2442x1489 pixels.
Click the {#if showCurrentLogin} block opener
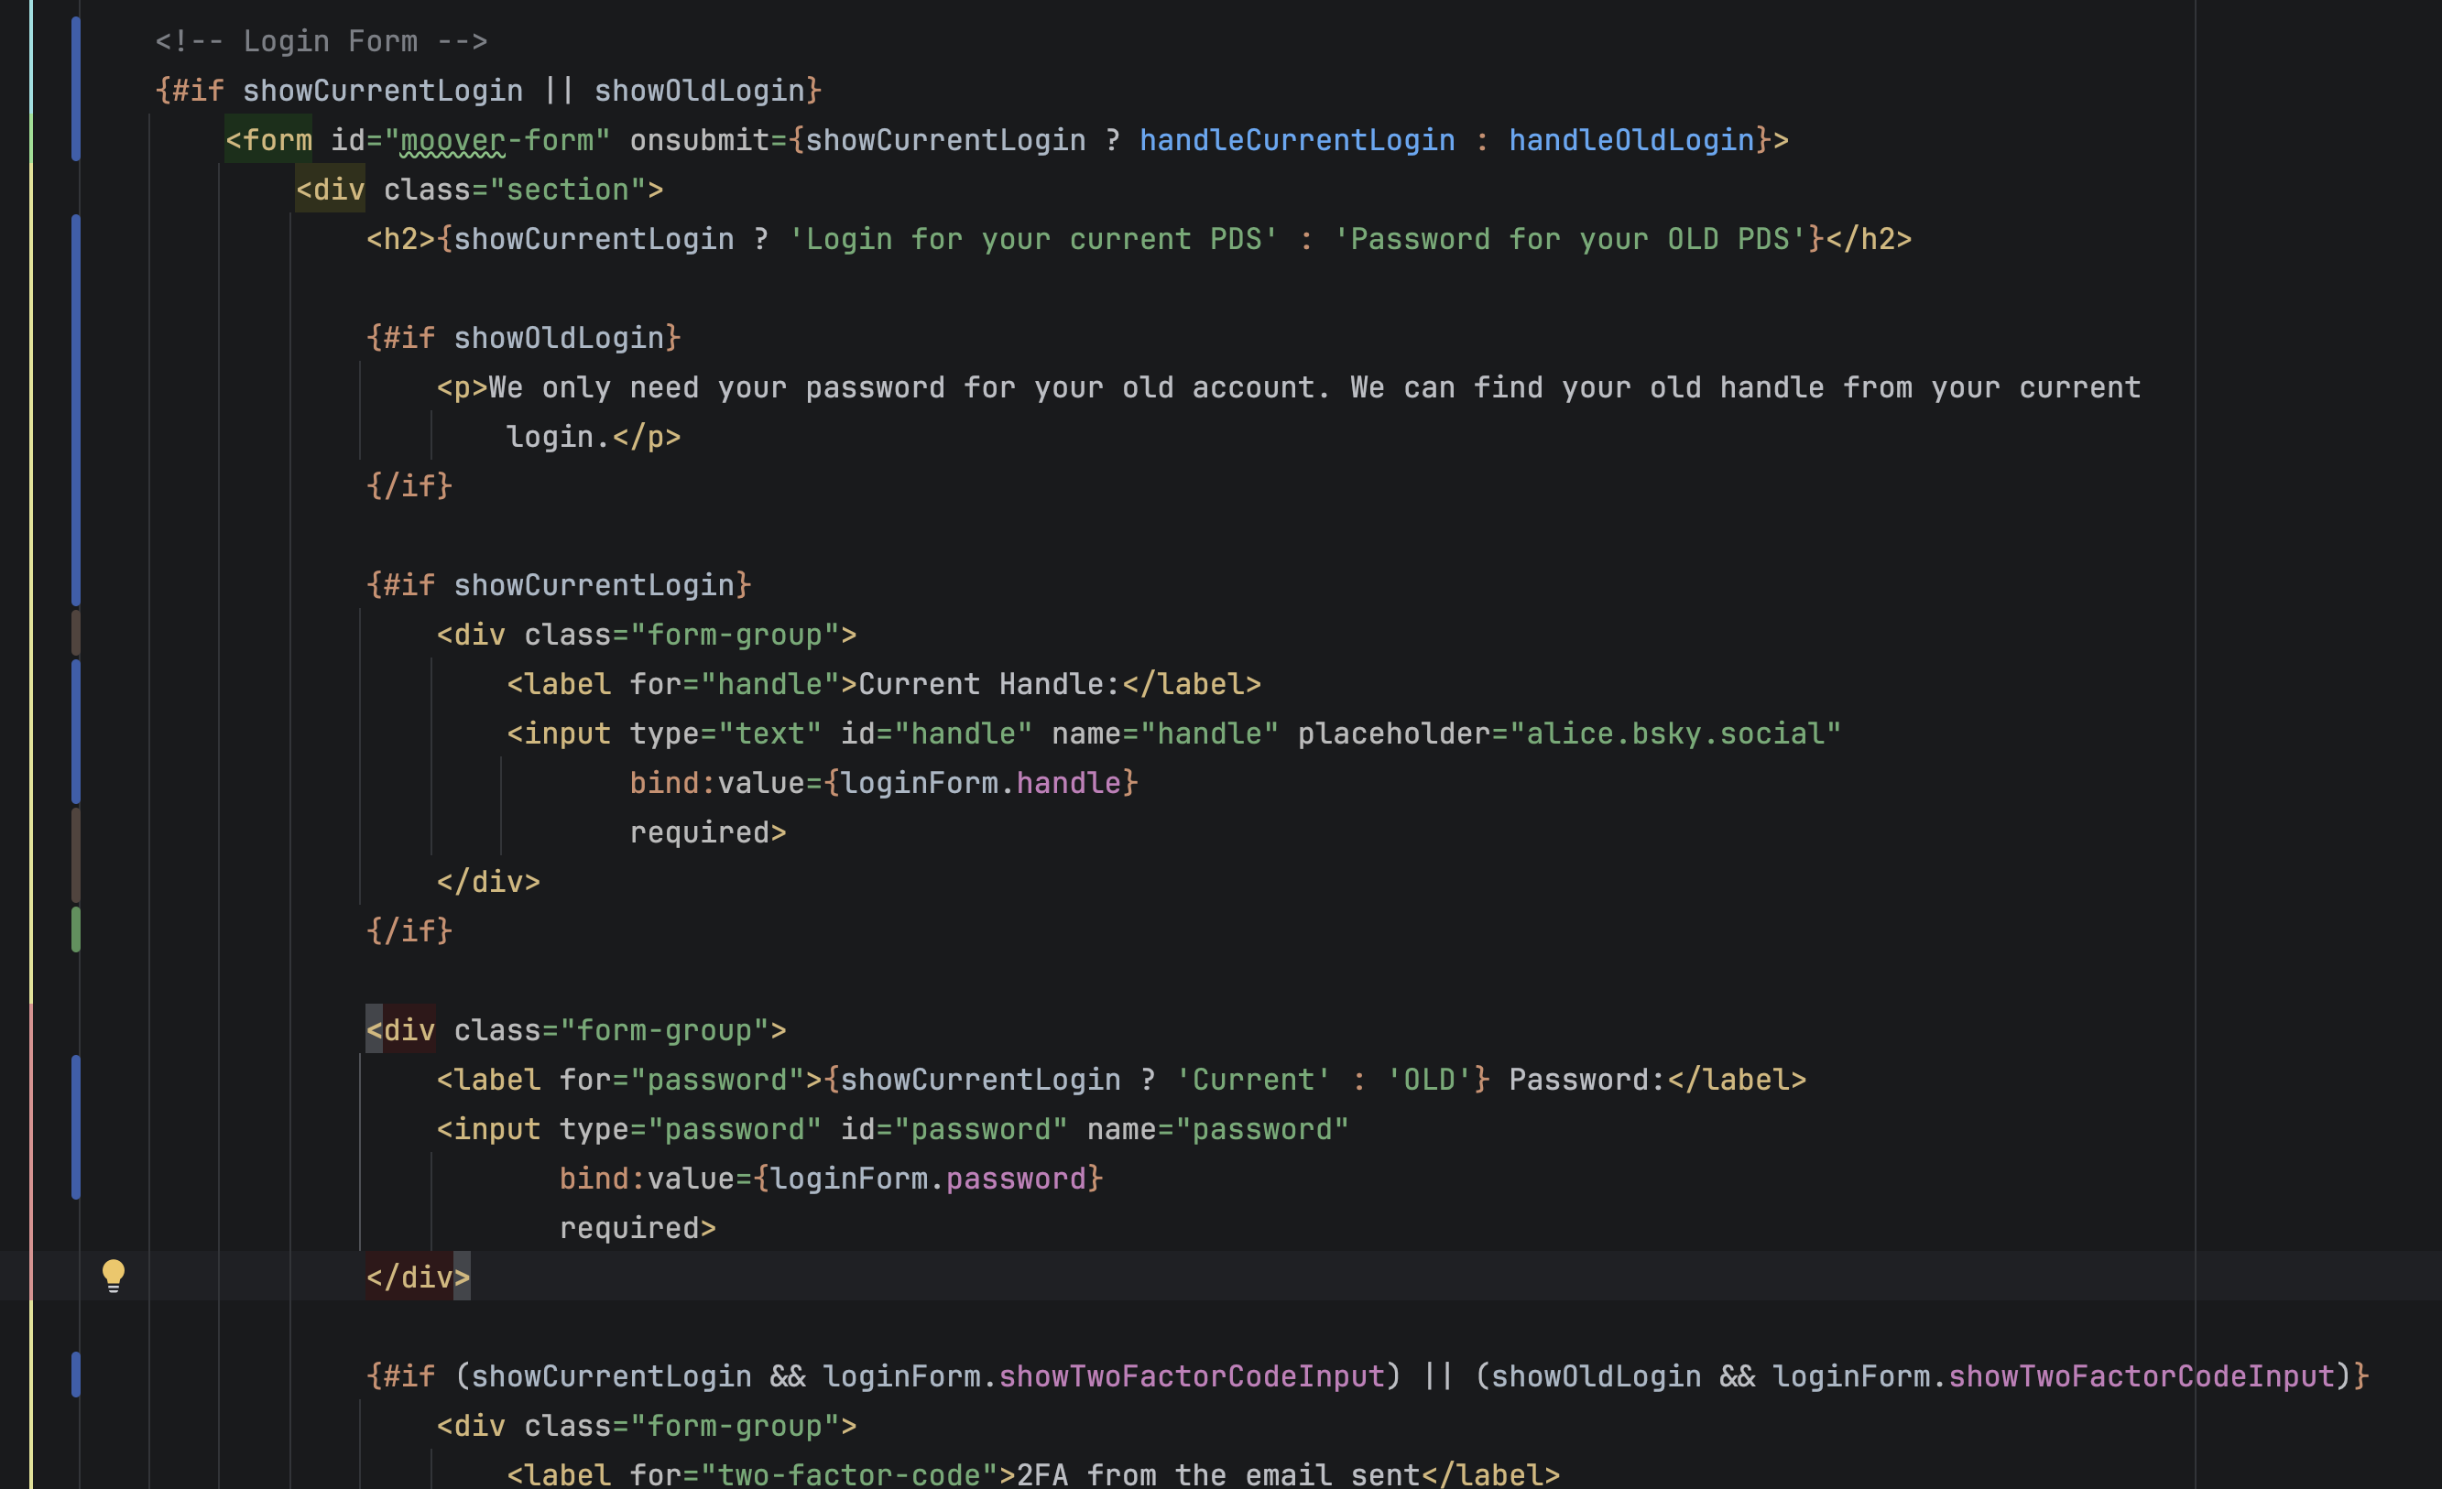point(558,584)
